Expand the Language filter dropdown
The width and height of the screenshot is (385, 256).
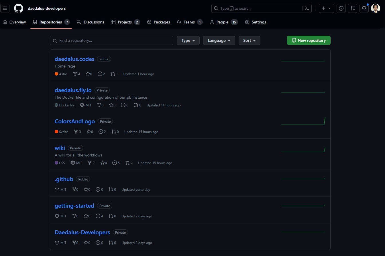click(x=219, y=40)
